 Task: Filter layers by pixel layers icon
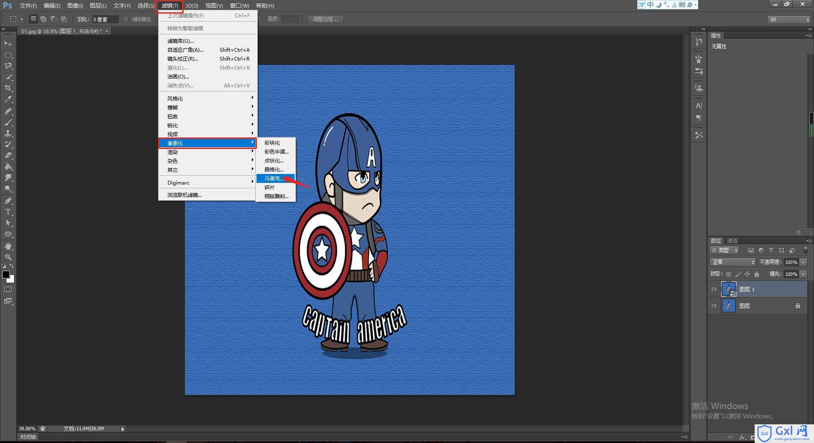(x=751, y=250)
